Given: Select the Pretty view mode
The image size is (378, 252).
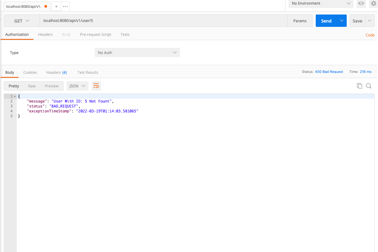Looking at the screenshot, I should coord(14,86).
